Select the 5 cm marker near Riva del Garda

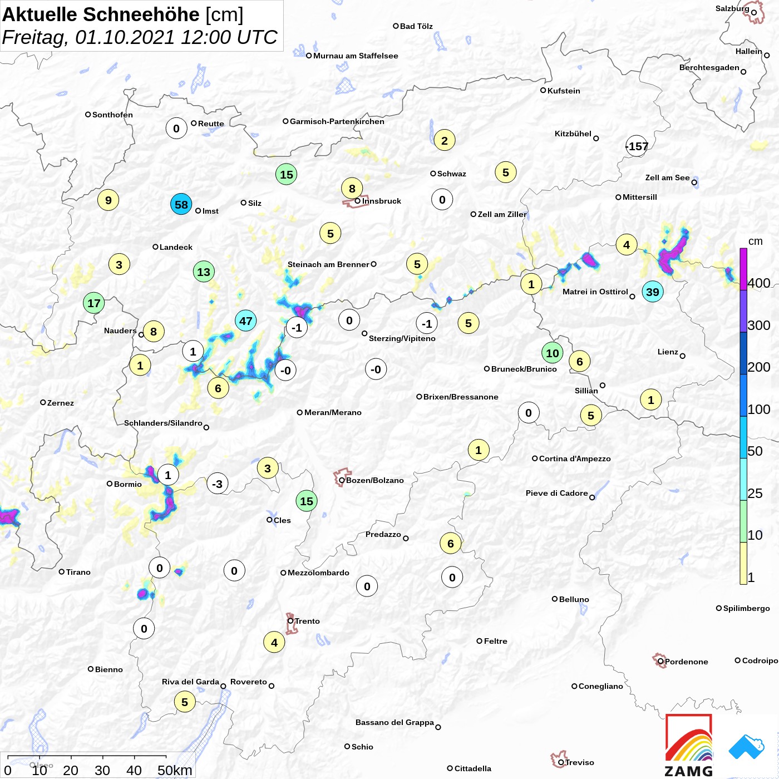[185, 702]
